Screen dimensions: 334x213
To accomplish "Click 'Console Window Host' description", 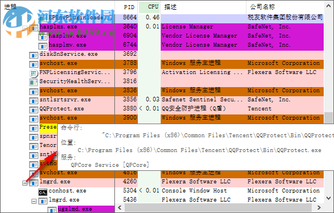I will tap(194, 191).
